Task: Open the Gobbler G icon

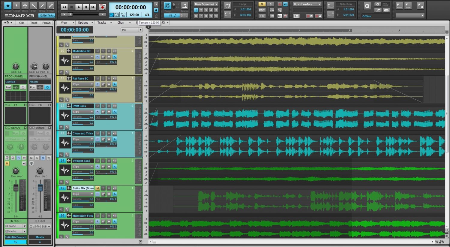Action: tap(367, 6)
